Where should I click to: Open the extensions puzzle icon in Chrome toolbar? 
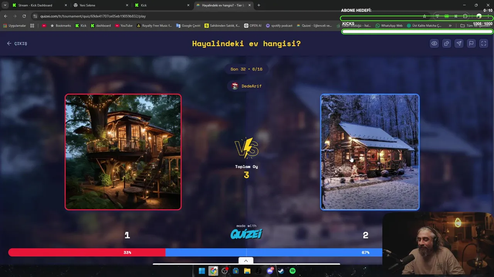point(465,16)
